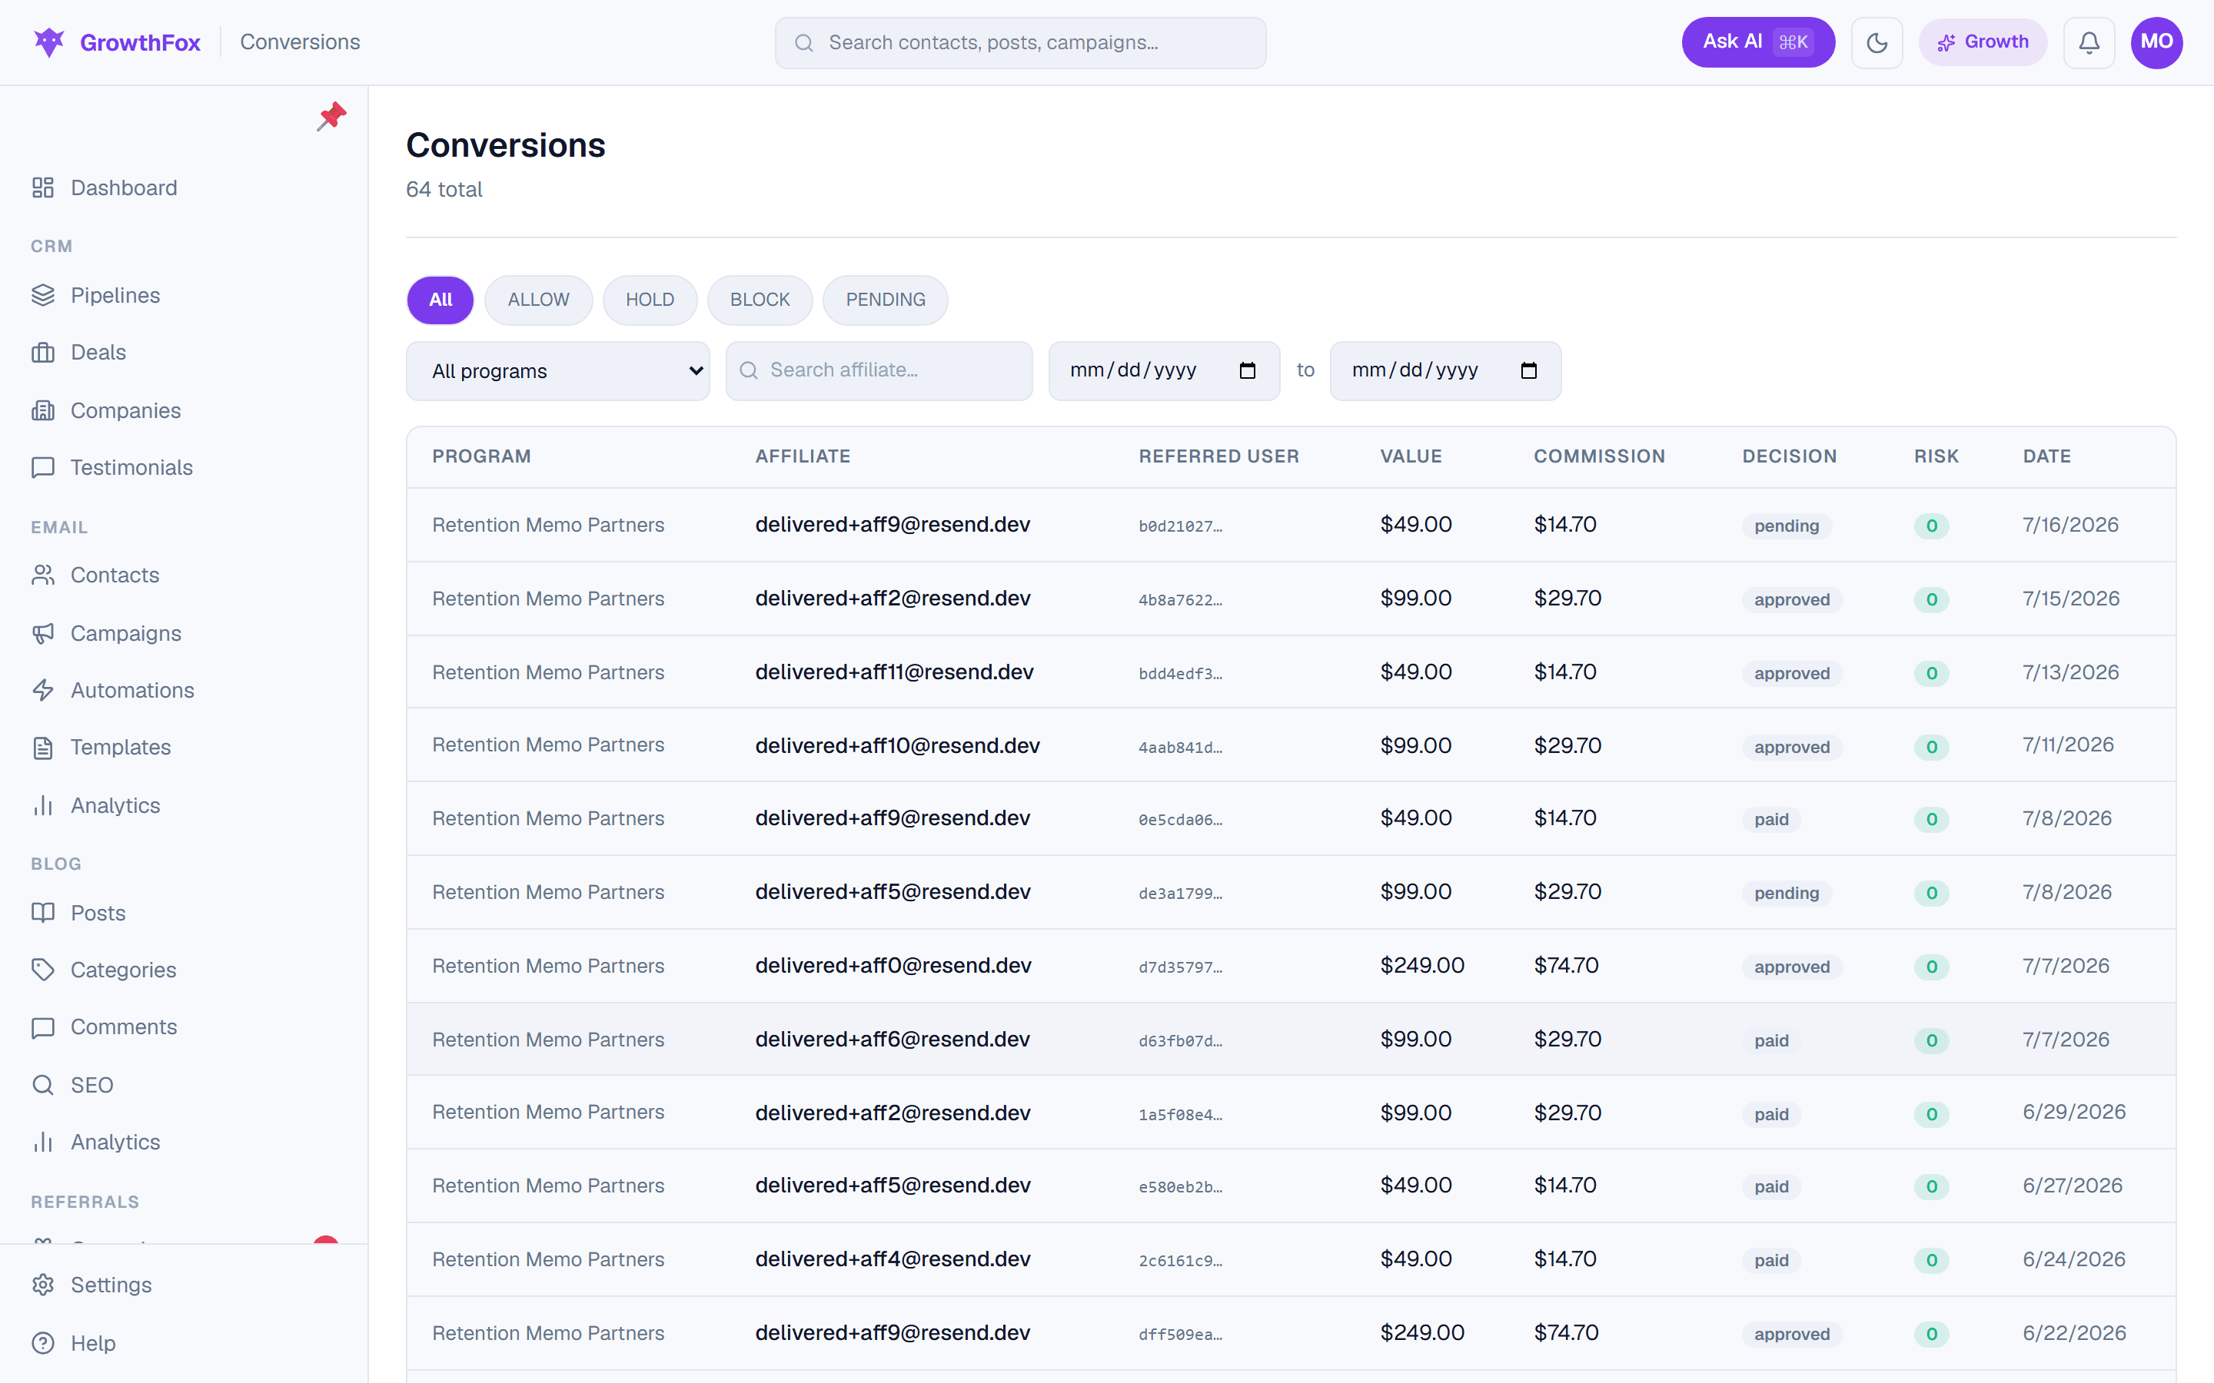The height and width of the screenshot is (1383, 2214).
Task: Click the Settings gear icon
Action: (43, 1285)
